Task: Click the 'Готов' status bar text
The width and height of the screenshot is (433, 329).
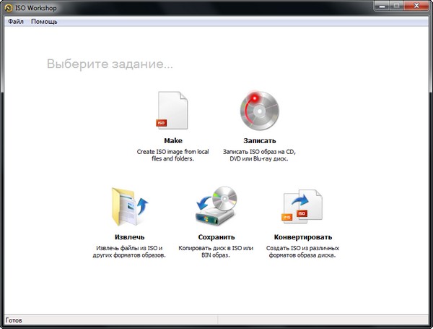Action: click(x=14, y=320)
